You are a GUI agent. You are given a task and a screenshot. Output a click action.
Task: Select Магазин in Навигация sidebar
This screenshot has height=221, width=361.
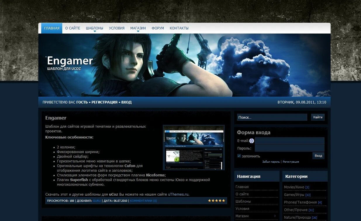pyautogui.click(x=242, y=216)
